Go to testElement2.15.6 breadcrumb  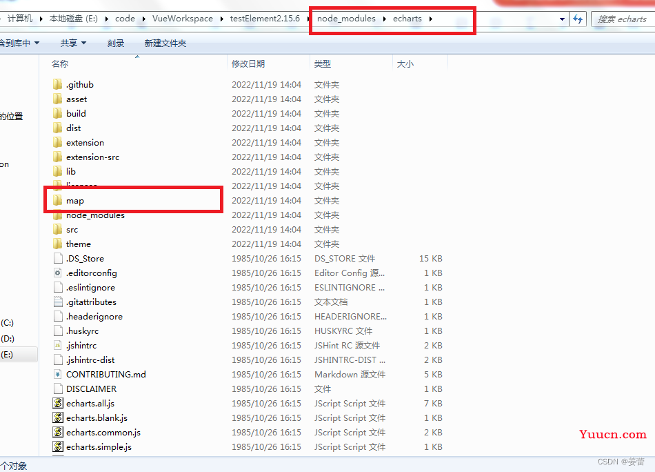265,19
